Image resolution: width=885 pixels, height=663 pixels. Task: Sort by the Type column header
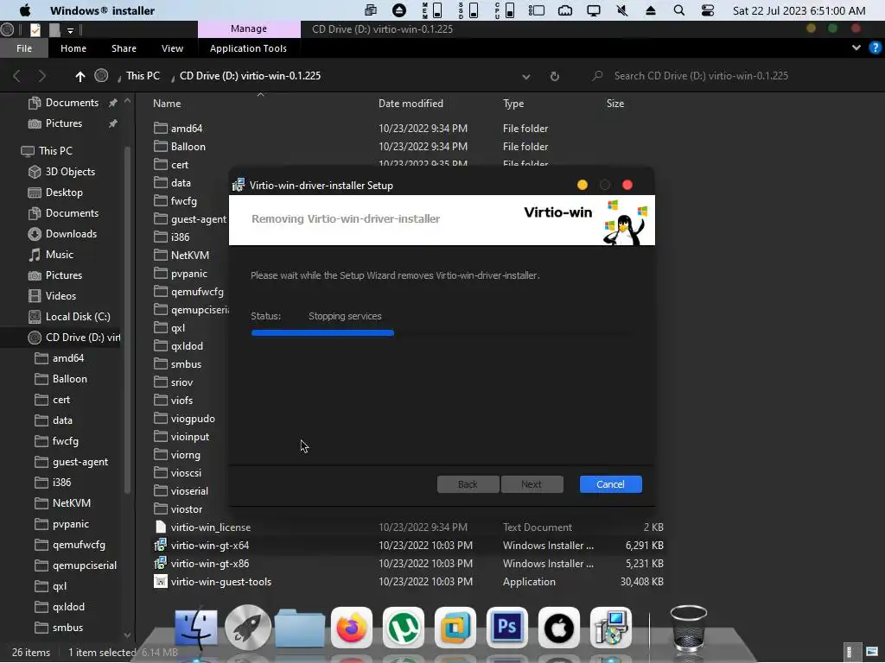pyautogui.click(x=513, y=104)
